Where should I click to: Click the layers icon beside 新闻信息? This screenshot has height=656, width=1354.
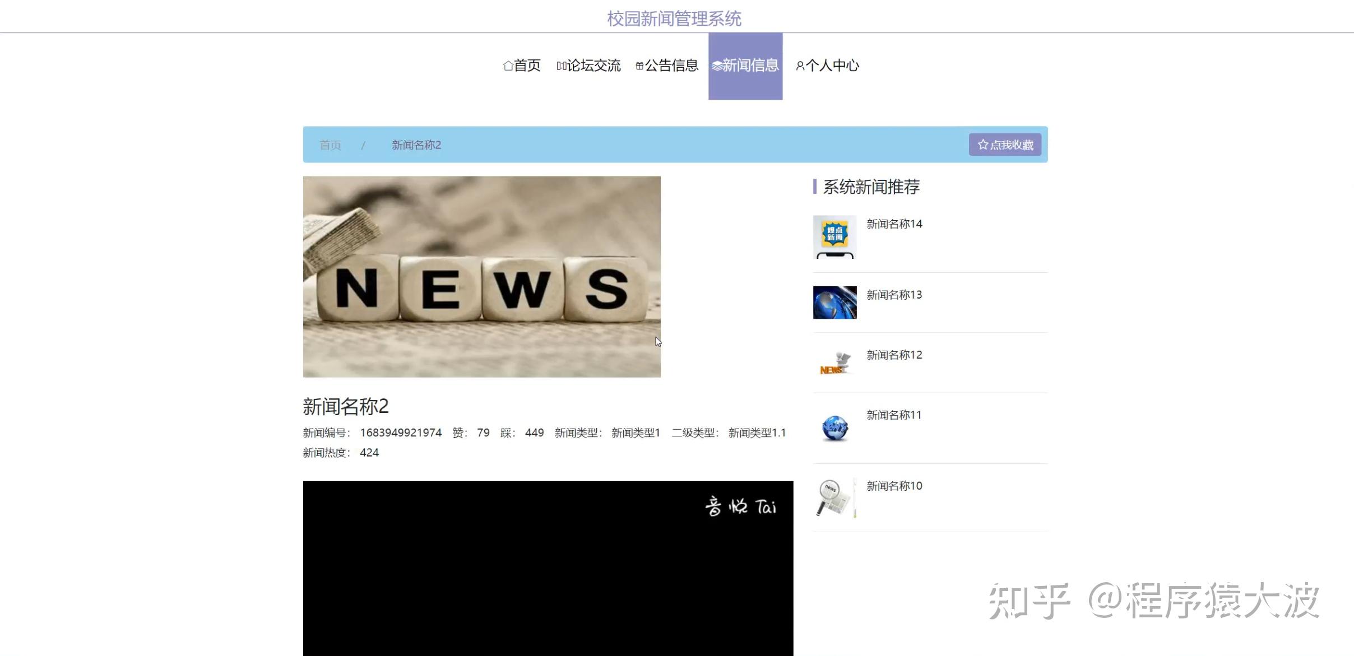pyautogui.click(x=716, y=66)
